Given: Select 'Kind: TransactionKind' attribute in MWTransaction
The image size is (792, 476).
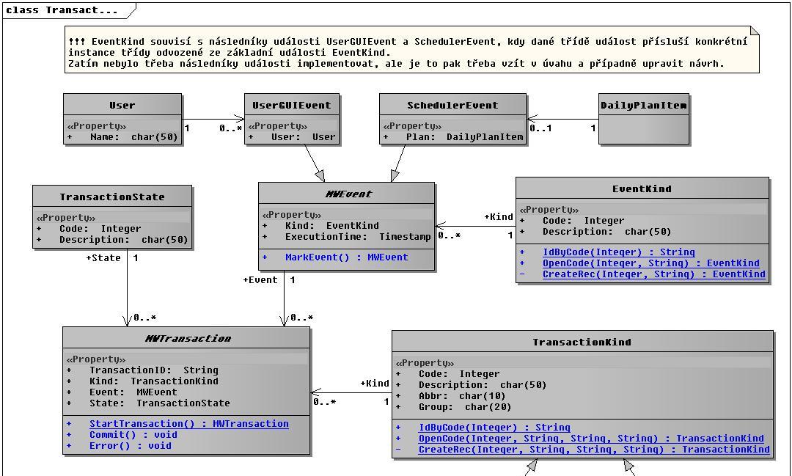Looking at the screenshot, I should [x=142, y=381].
